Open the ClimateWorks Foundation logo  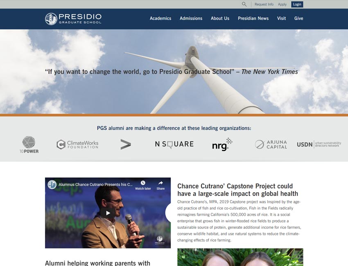(77, 144)
